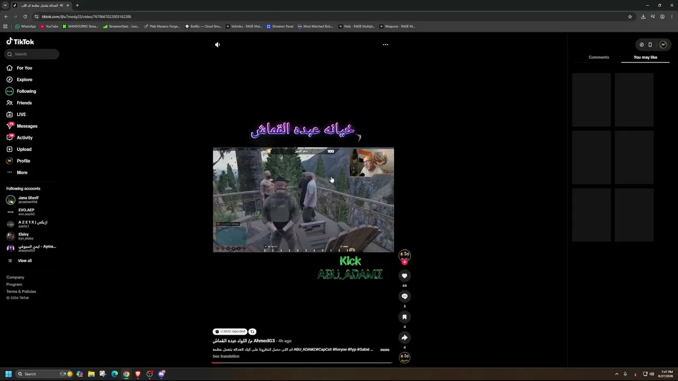678x381 pixels.
Task: Open the YouTube bookmark
Action: [x=49, y=26]
